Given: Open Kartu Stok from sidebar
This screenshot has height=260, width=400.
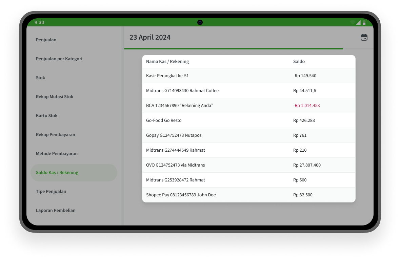Looking at the screenshot, I should (47, 115).
